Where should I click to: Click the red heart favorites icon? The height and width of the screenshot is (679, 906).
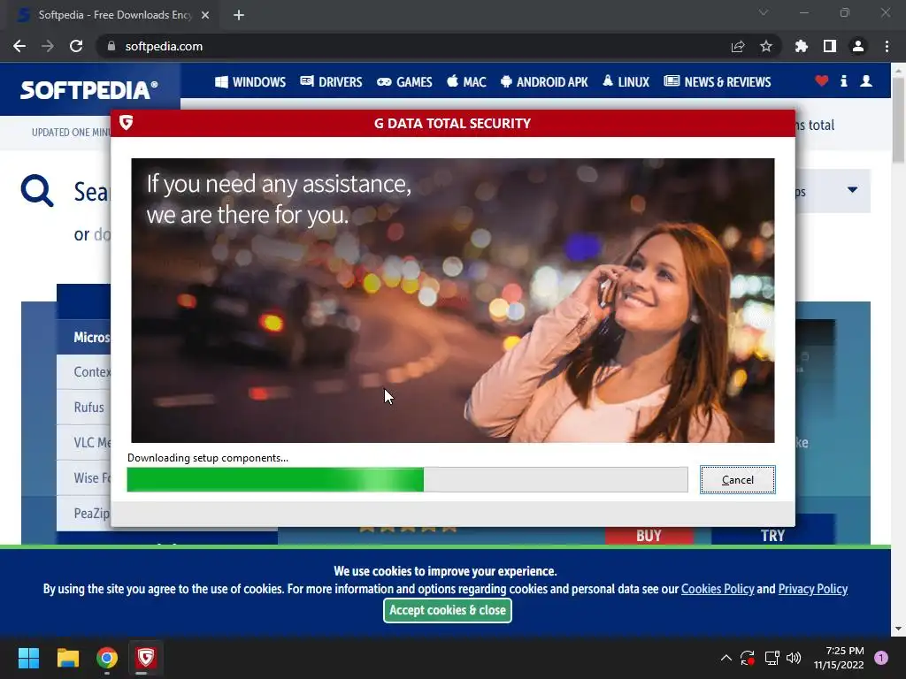click(822, 81)
